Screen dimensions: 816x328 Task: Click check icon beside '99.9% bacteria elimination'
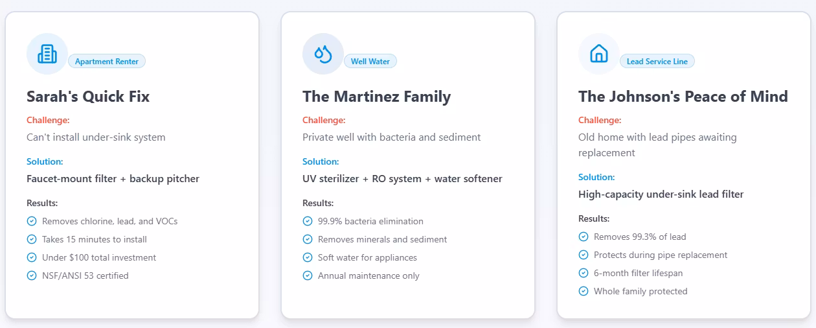coord(308,221)
